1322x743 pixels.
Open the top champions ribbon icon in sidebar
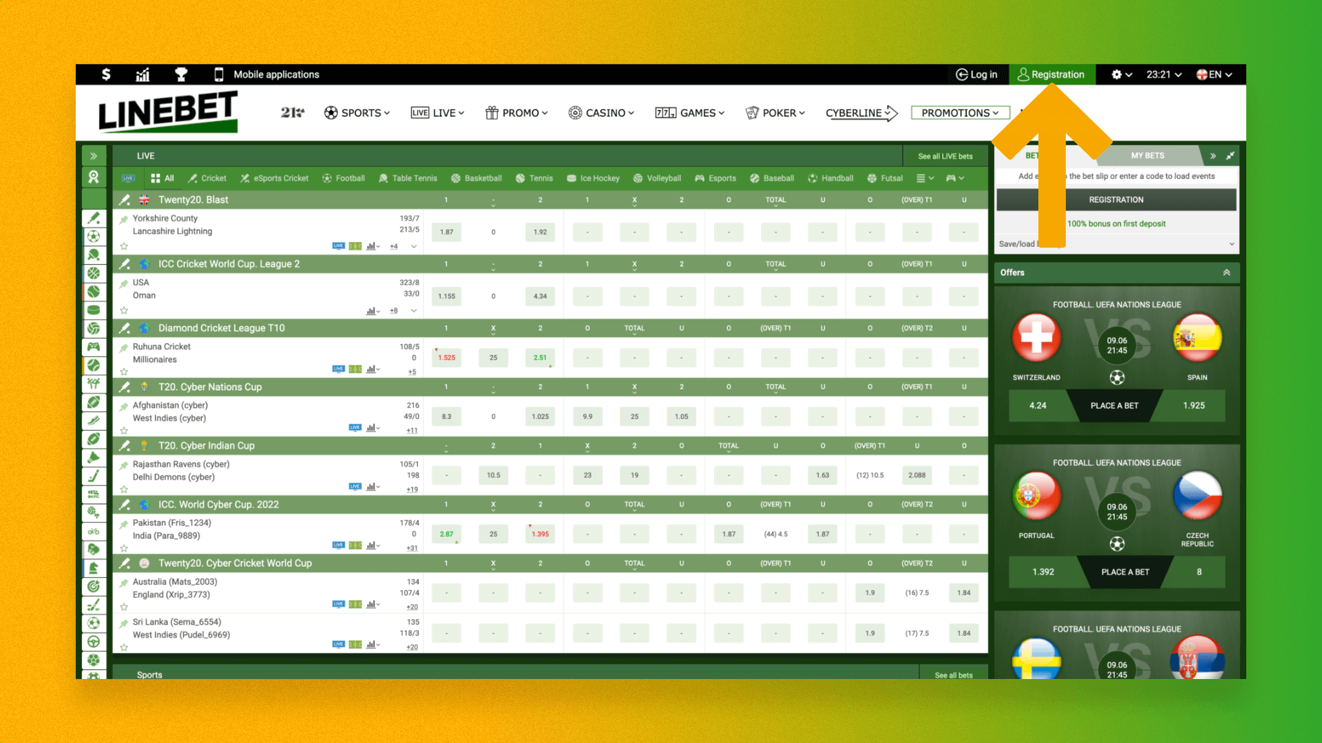pyautogui.click(x=94, y=177)
